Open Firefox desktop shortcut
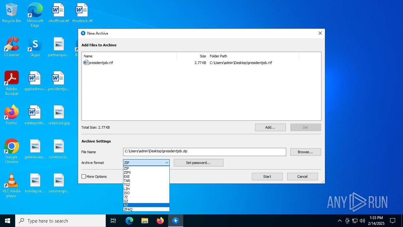Image resolution: width=403 pixels, height=227 pixels. click(12, 115)
